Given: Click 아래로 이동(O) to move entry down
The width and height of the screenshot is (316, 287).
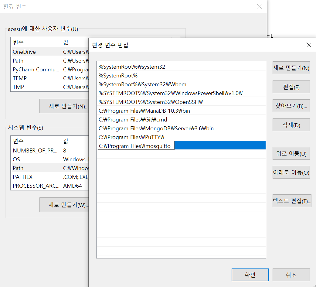Looking at the screenshot, I should [x=291, y=172].
